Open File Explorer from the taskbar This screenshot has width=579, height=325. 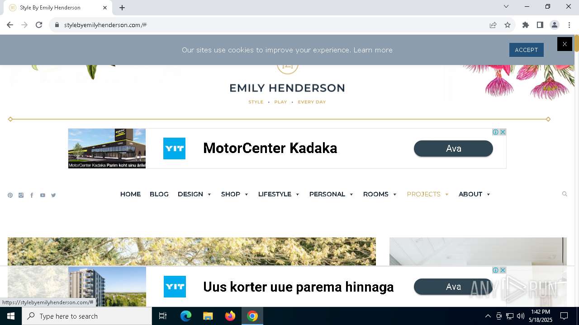[208, 316]
